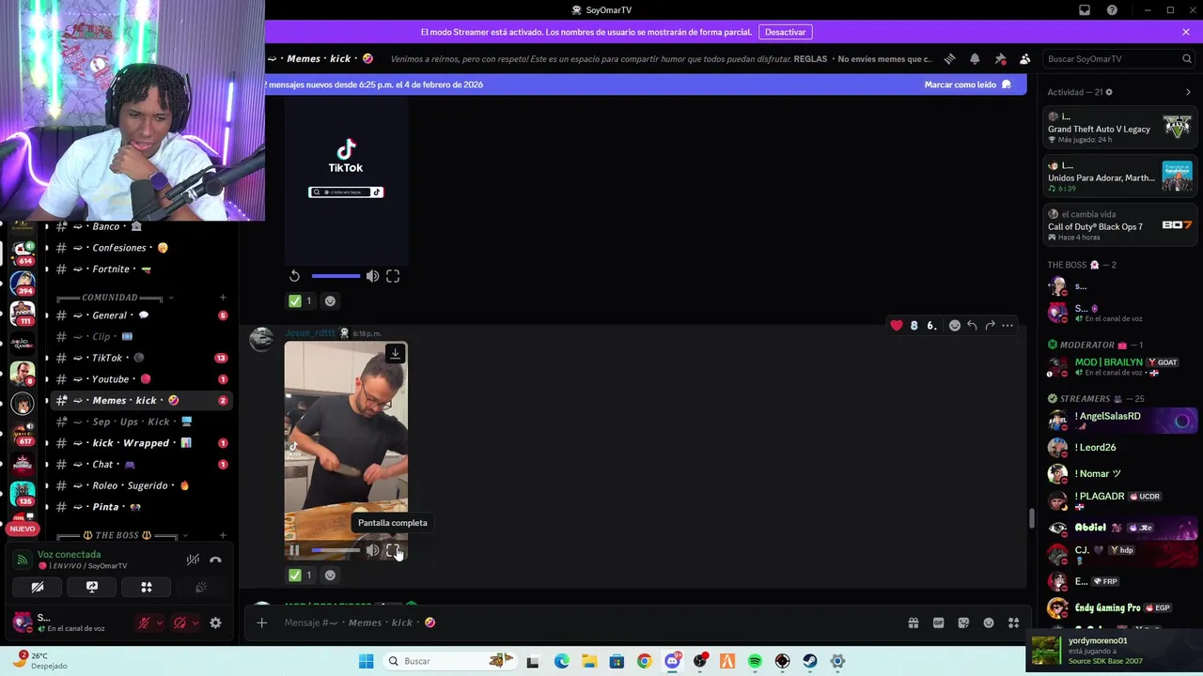Toggle deafen headphones
Screen dimensions: 1203x676
(x=180, y=622)
